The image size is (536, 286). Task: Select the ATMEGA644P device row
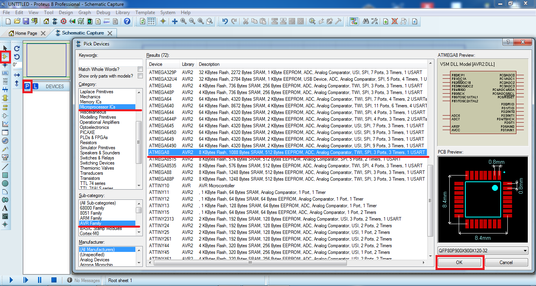pos(287,119)
